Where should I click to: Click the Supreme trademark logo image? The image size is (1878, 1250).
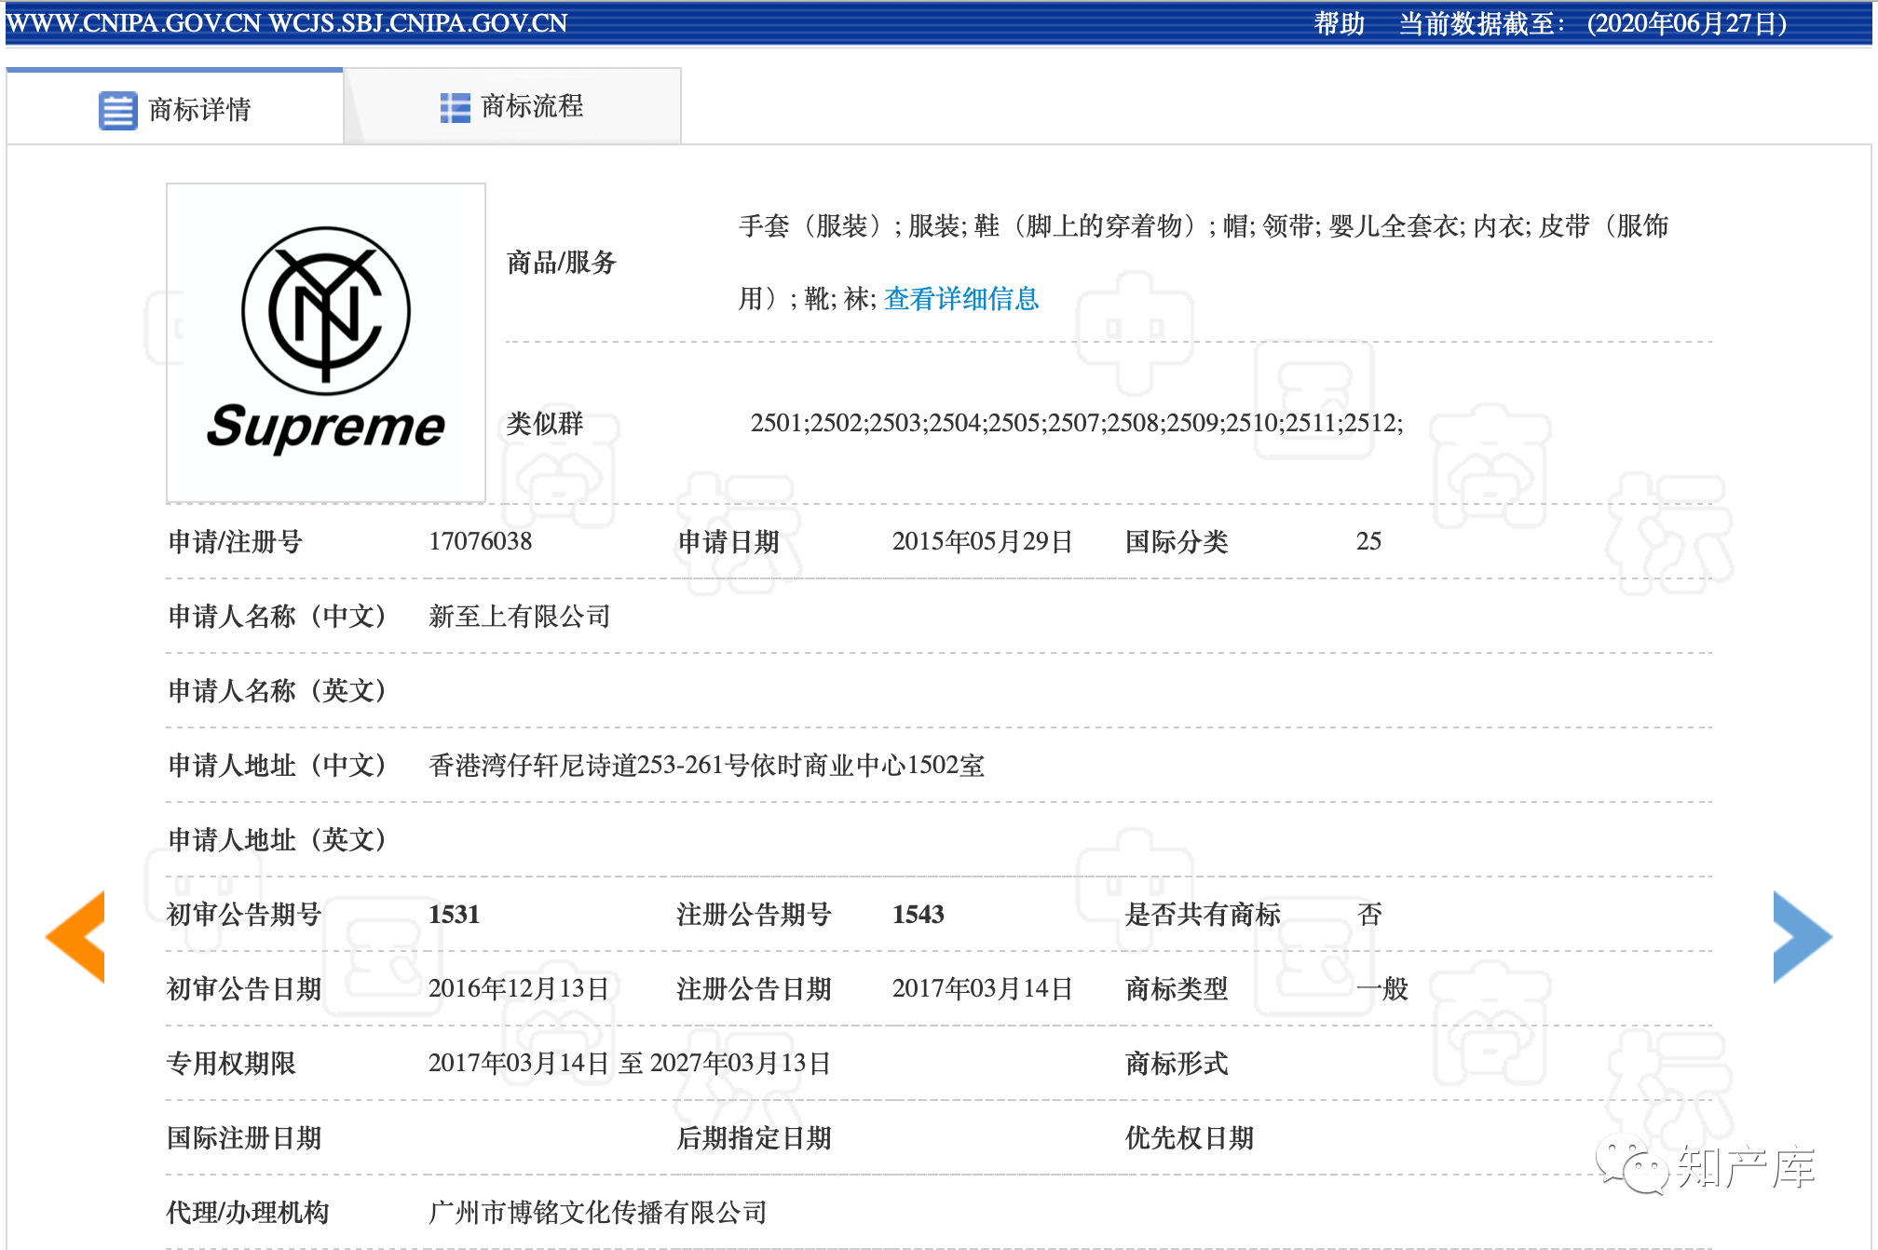tap(326, 342)
